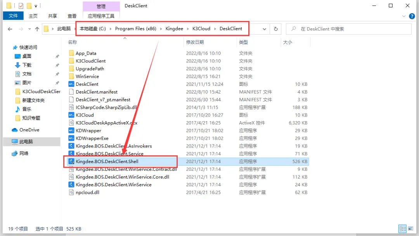Open the 应用程序工具 ribbon tab
The width and height of the screenshot is (419, 236).
(x=101, y=16)
